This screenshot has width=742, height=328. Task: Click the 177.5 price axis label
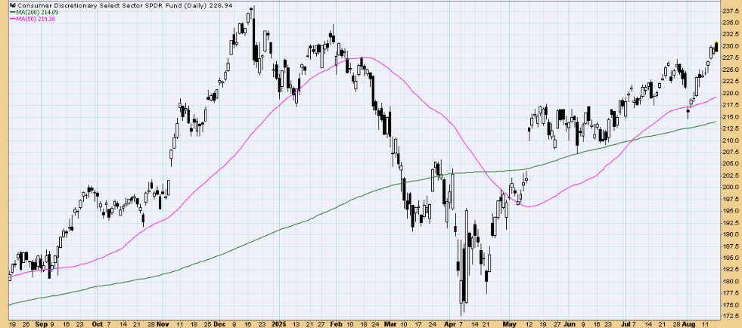731,293
